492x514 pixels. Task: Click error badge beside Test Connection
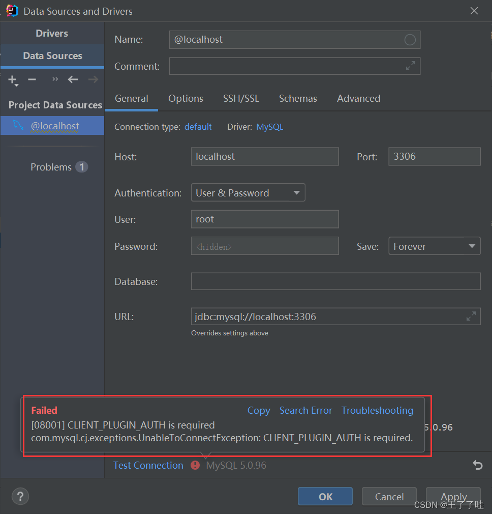pyautogui.click(x=195, y=465)
